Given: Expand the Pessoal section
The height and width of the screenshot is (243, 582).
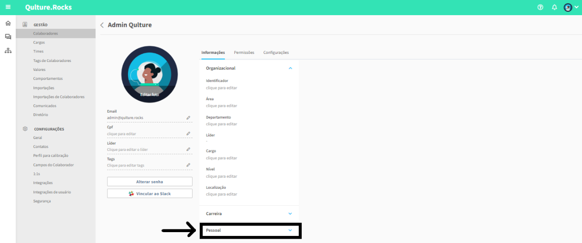Looking at the screenshot, I should (290, 230).
